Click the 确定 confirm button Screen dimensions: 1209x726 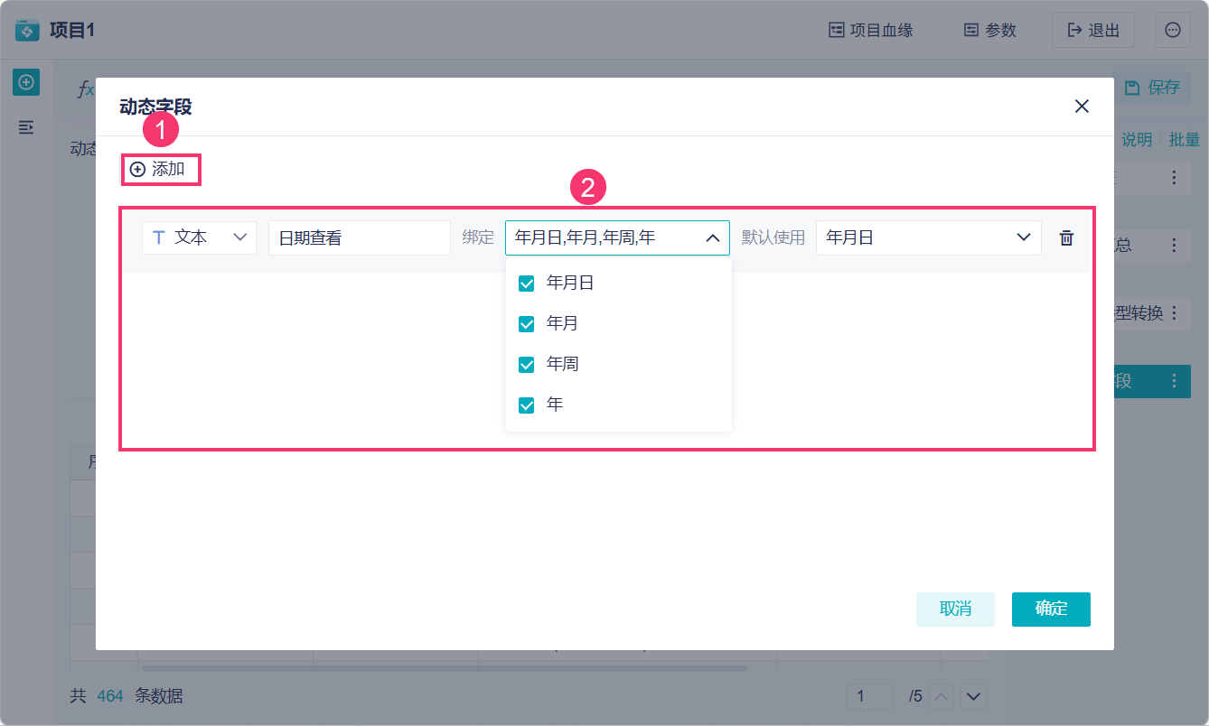pos(1051,609)
